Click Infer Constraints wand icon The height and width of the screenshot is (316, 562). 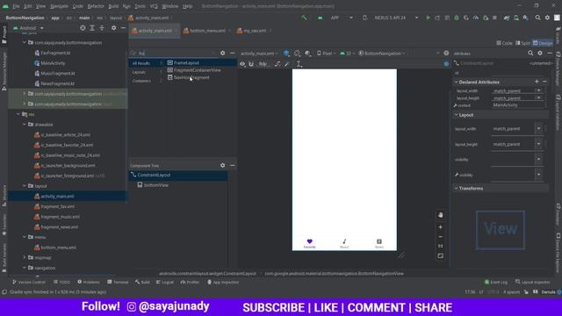pyautogui.click(x=287, y=64)
